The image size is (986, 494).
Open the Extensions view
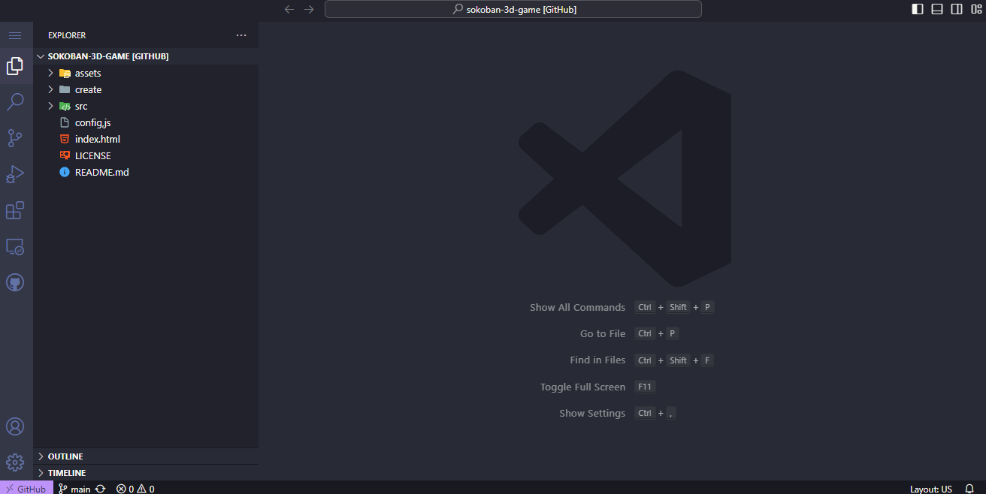click(15, 210)
